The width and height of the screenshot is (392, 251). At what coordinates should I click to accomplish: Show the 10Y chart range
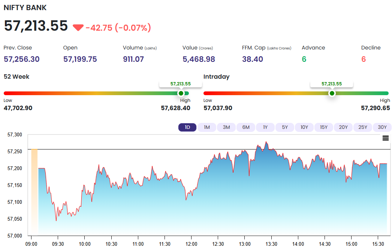coord(304,127)
